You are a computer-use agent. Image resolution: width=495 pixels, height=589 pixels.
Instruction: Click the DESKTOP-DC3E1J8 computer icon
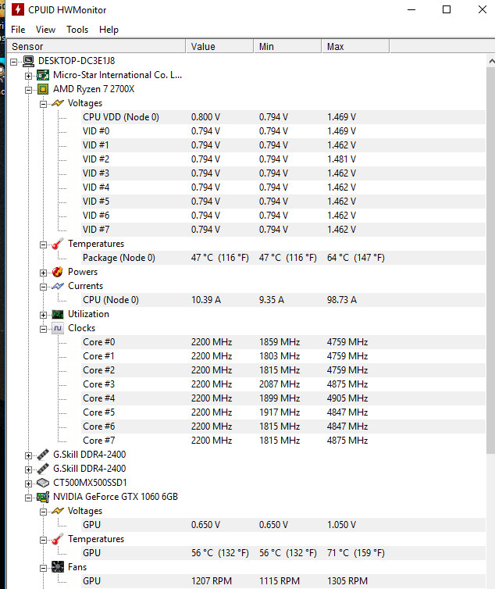click(29, 61)
